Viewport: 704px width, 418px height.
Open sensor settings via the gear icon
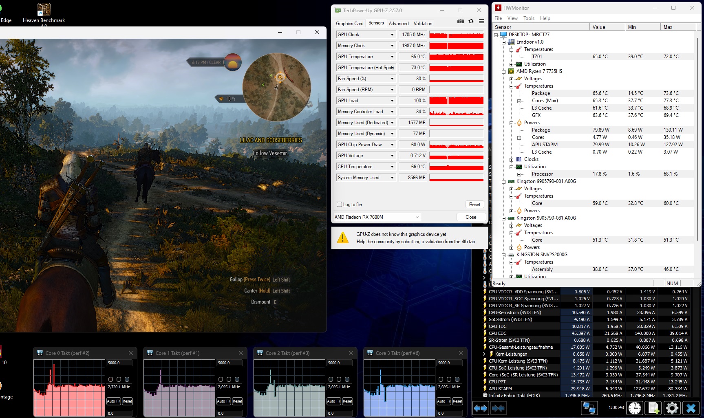click(x=672, y=408)
